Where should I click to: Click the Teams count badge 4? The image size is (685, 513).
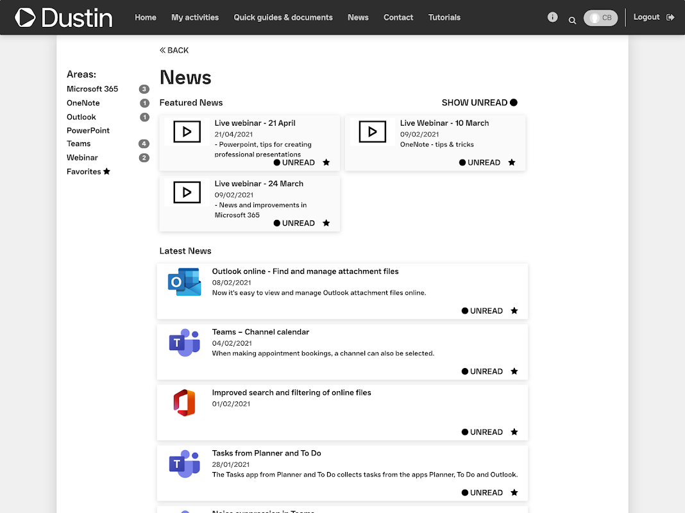click(144, 144)
